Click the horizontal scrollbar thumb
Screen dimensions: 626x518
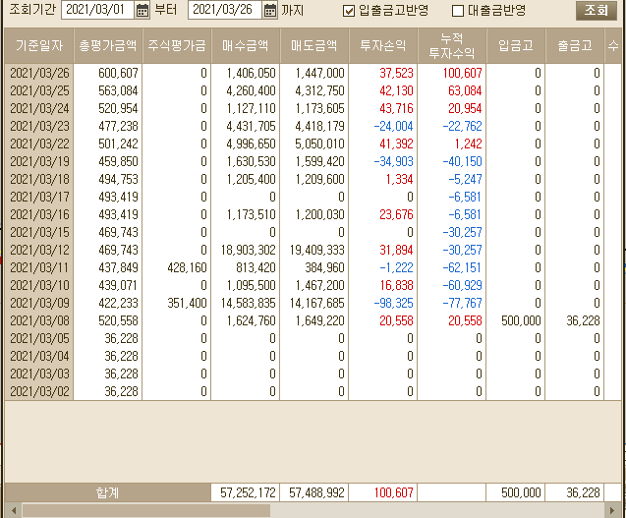(x=146, y=510)
